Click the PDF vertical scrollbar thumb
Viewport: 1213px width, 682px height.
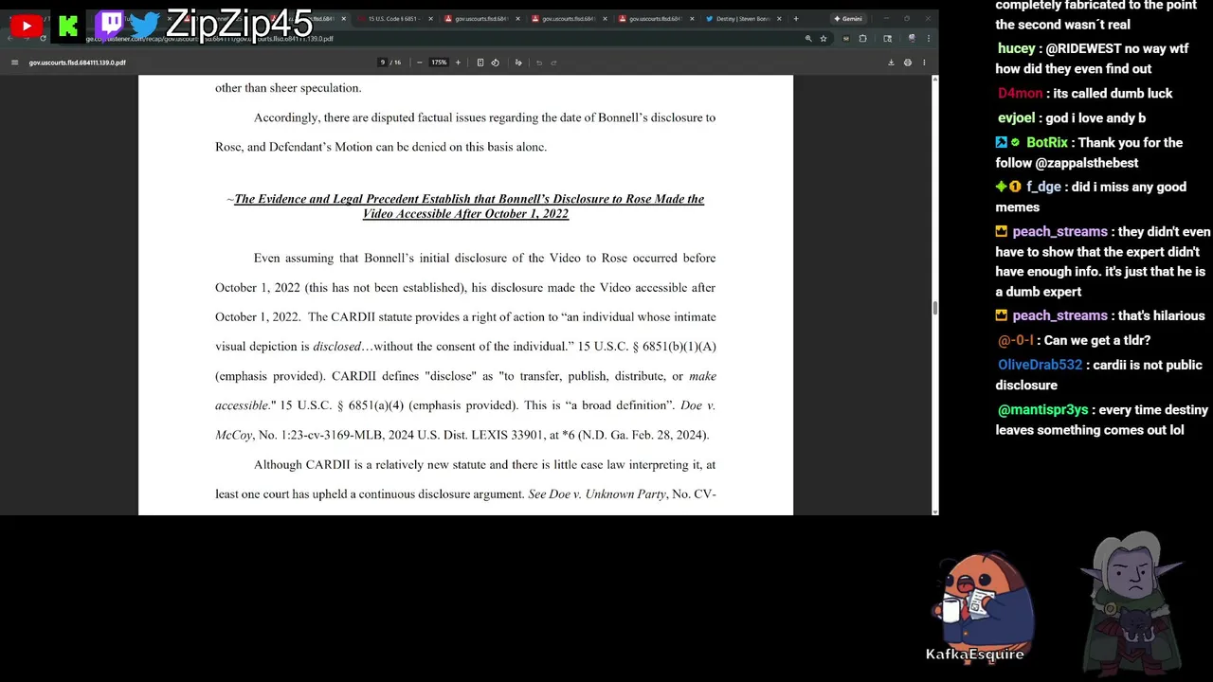tap(934, 308)
